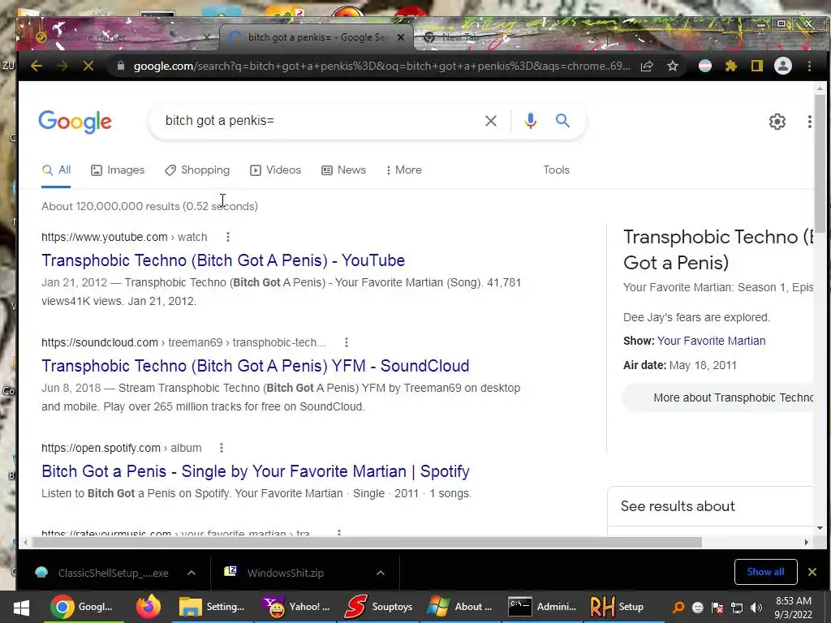Open the Spotify single result link
831x623 pixels.
coord(256,471)
